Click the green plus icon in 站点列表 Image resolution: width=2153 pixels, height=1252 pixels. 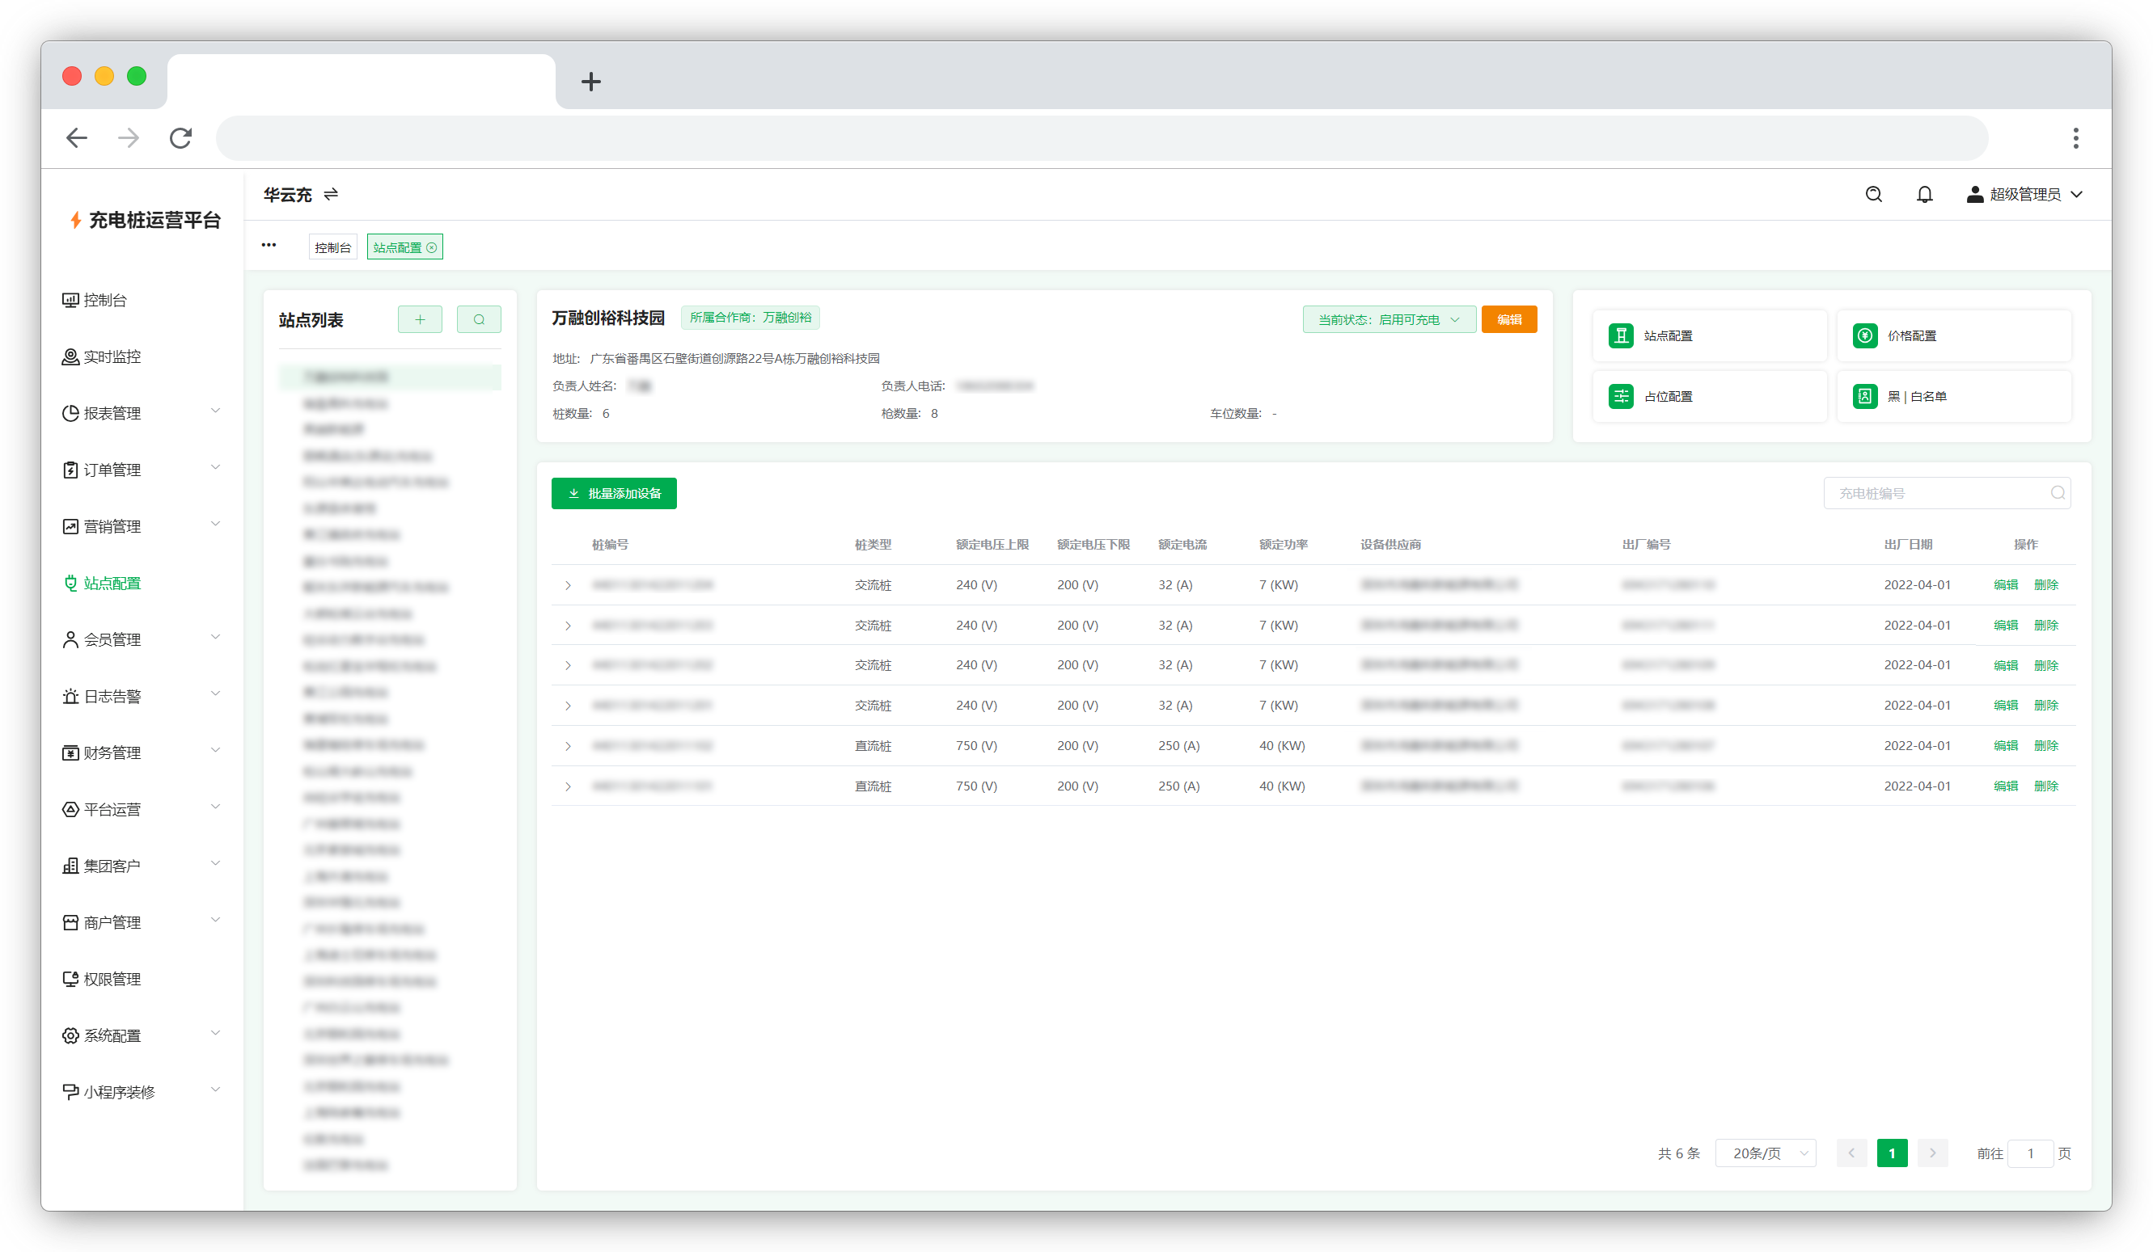[x=420, y=319]
